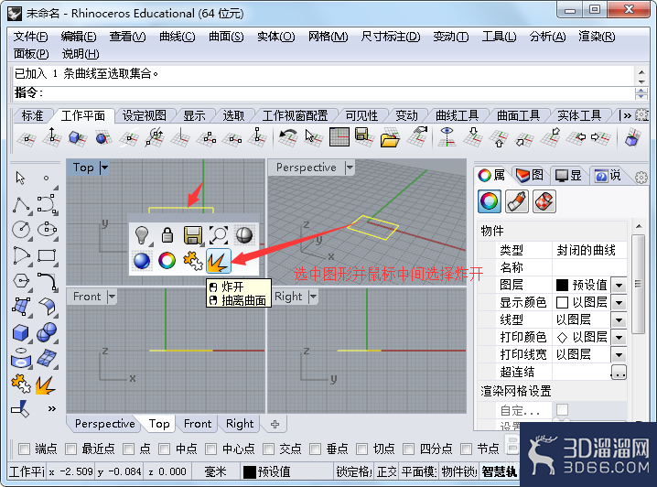Click the color wheel icon in popup toolbar
This screenshot has width=657, height=487.
click(x=167, y=261)
